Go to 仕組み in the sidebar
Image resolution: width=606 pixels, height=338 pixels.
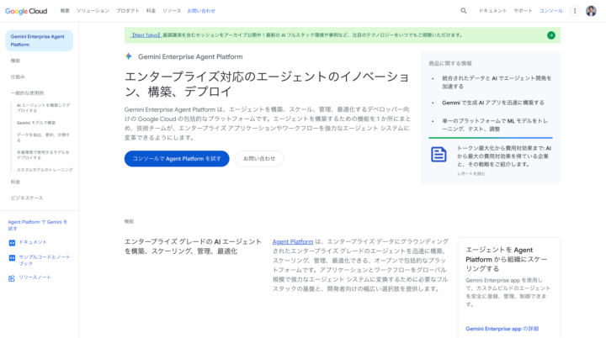coord(18,77)
